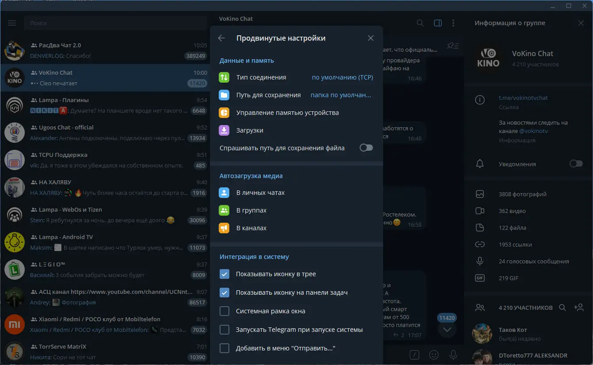The height and width of the screenshot is (365, 593).
Task: Open device storage management icon
Action: click(x=224, y=113)
